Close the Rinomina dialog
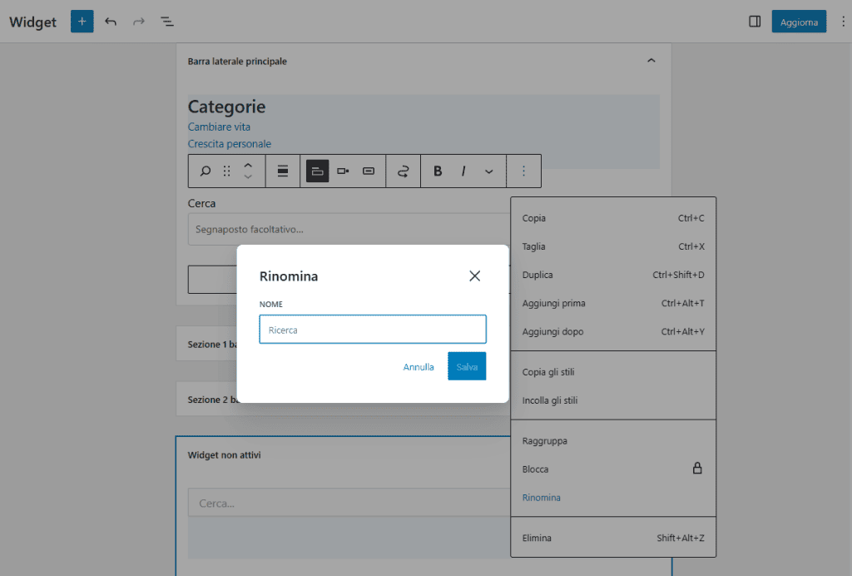 [x=475, y=276]
